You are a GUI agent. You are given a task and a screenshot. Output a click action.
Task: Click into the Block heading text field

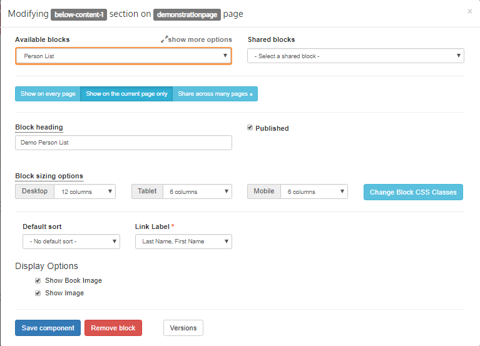point(123,143)
